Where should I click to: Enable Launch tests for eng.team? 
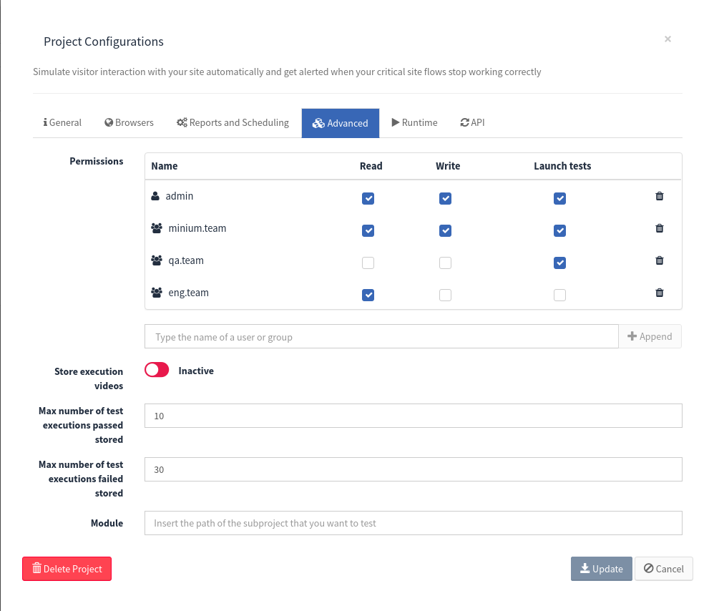point(559,295)
